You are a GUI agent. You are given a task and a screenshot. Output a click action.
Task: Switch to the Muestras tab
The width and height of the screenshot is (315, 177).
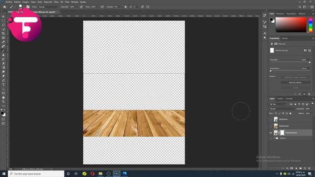pyautogui.click(x=280, y=14)
